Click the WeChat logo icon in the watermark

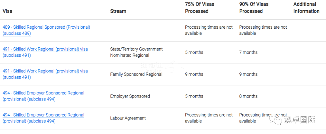coord(277,120)
